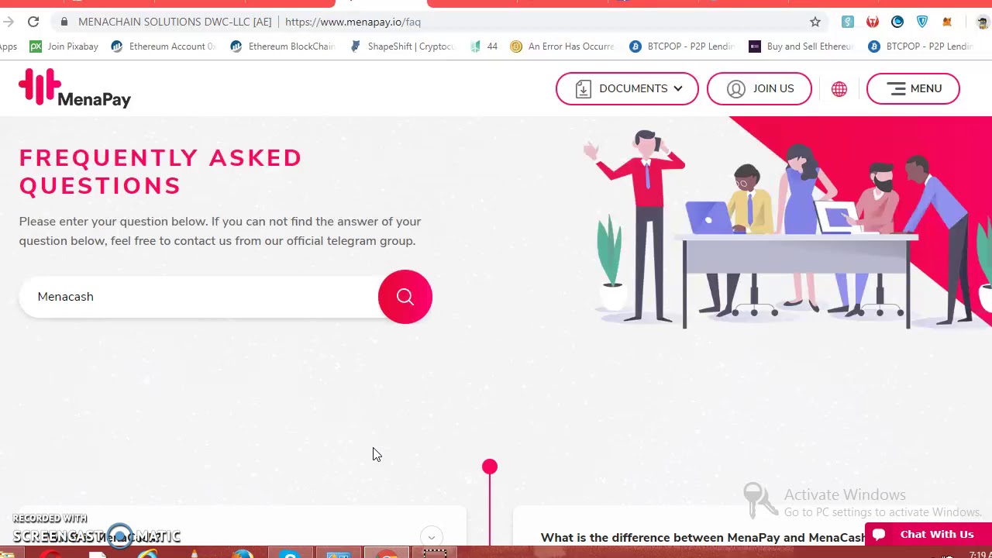The image size is (992, 558).
Task: Click the address bar URL menapay.io/faq
Action: click(353, 22)
